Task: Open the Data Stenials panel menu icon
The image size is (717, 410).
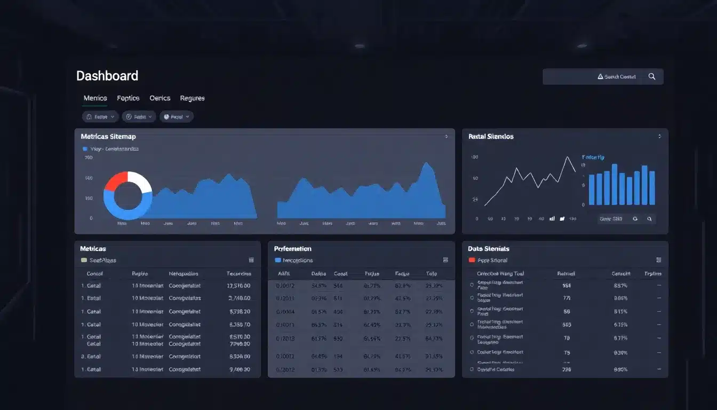Action: [x=659, y=260]
